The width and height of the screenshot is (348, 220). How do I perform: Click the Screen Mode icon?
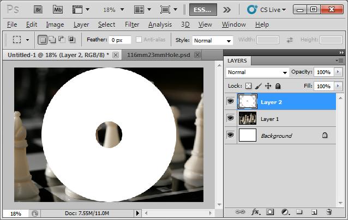(165, 10)
